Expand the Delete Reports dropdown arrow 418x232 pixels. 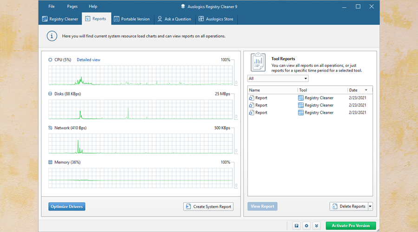(x=370, y=206)
